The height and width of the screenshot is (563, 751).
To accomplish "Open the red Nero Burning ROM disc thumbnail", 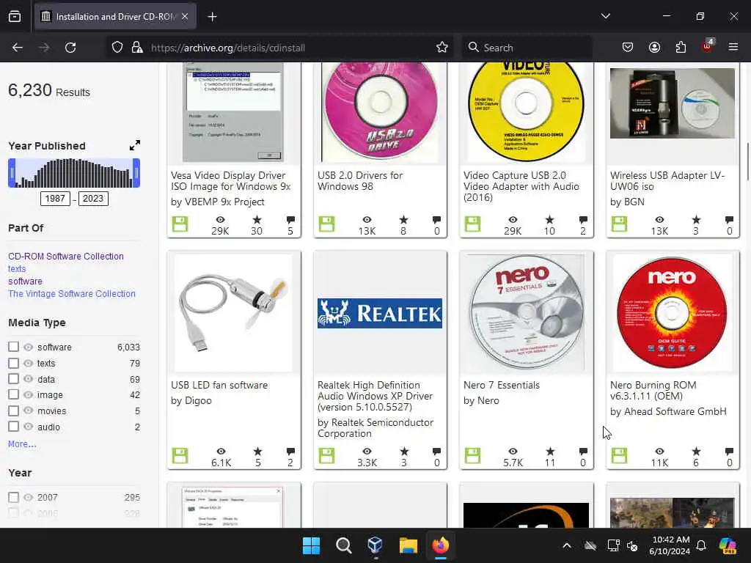I will (x=673, y=313).
